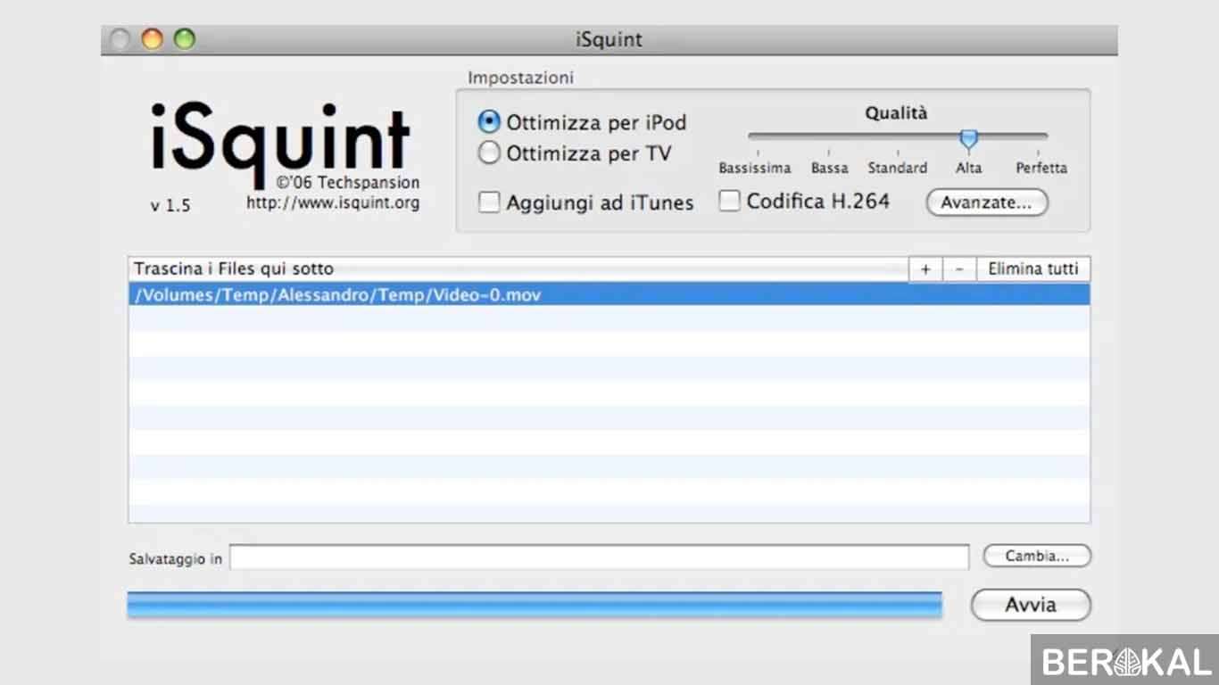Remove selected file with the minus button

point(959,269)
